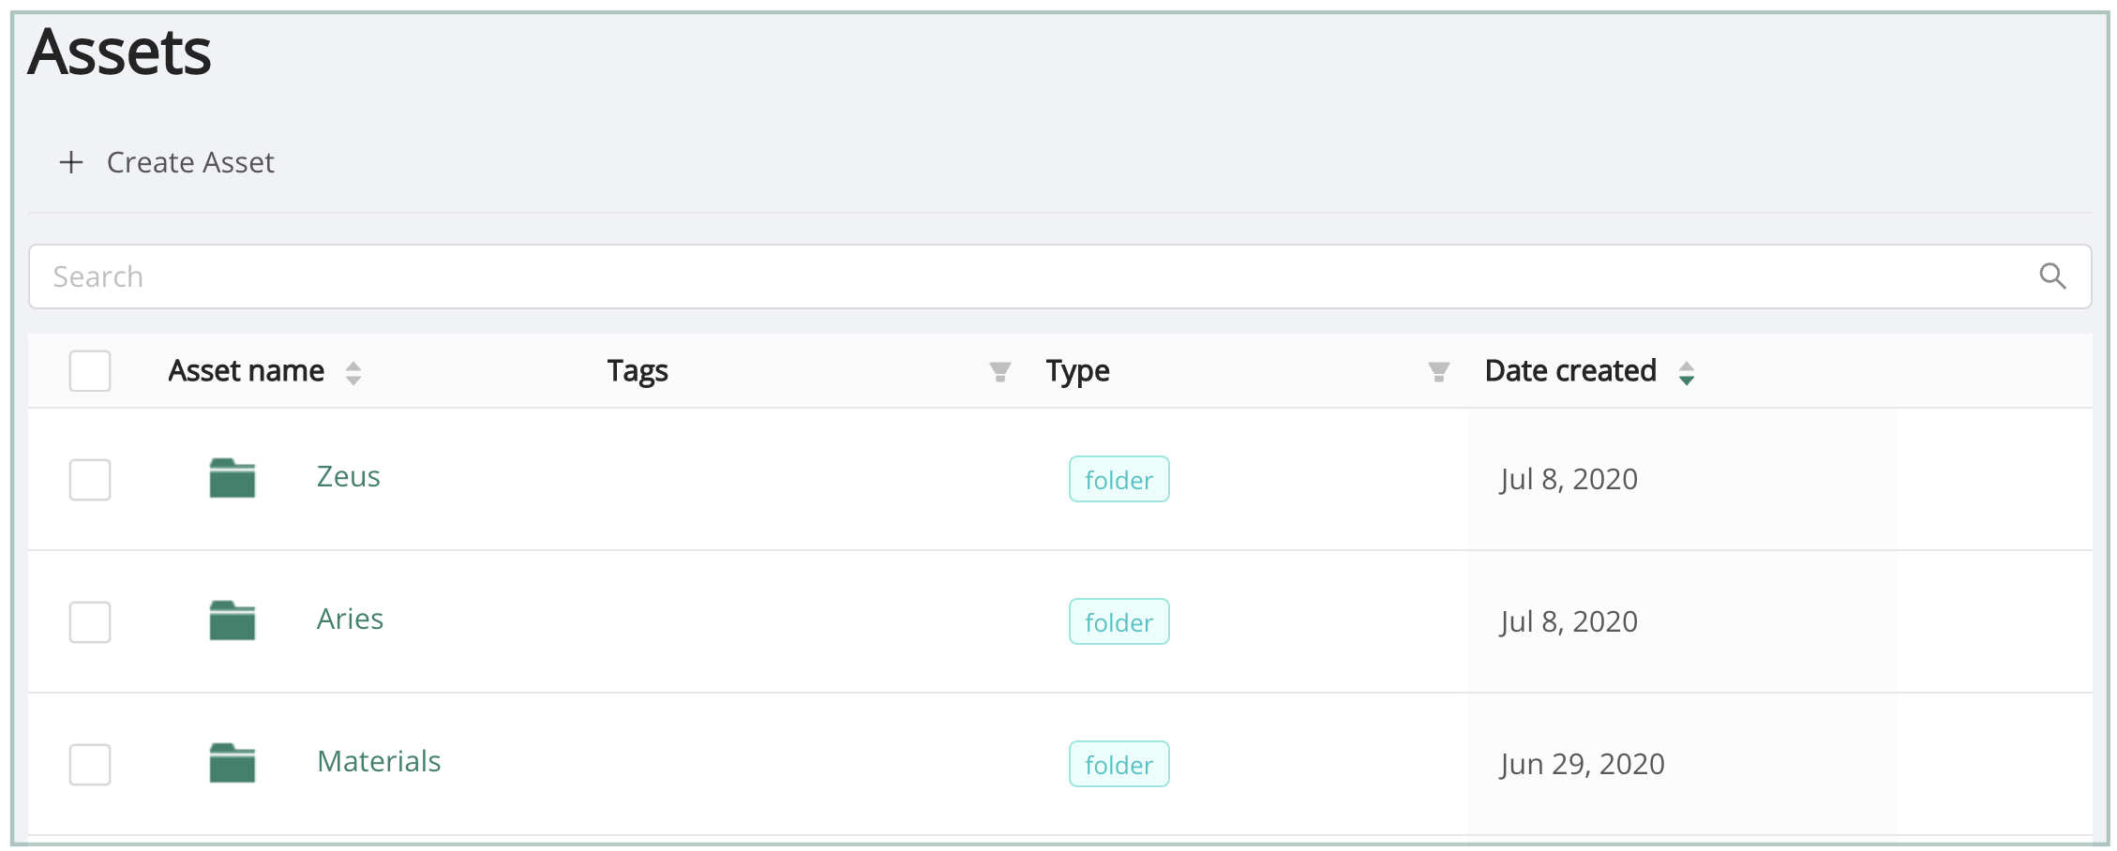Click the Date created column header

coord(1569,371)
